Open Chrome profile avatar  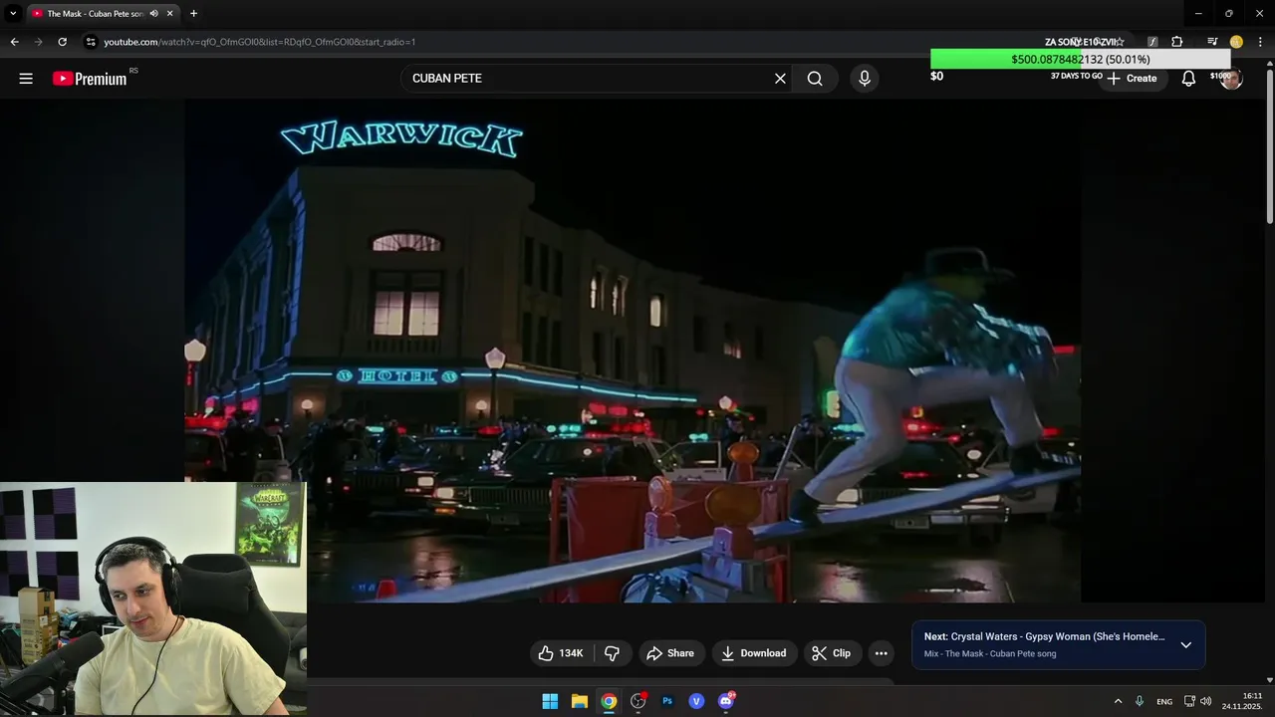point(1236,42)
